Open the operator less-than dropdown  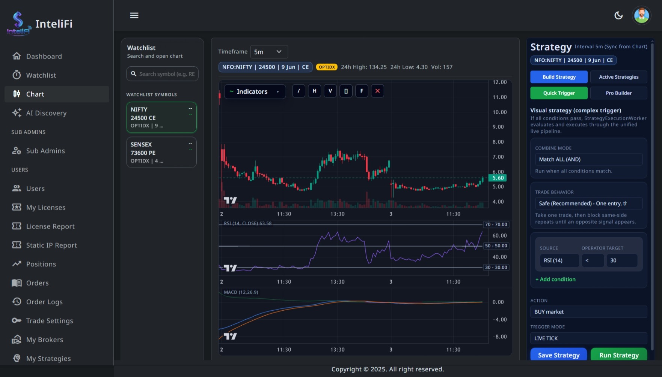point(593,260)
